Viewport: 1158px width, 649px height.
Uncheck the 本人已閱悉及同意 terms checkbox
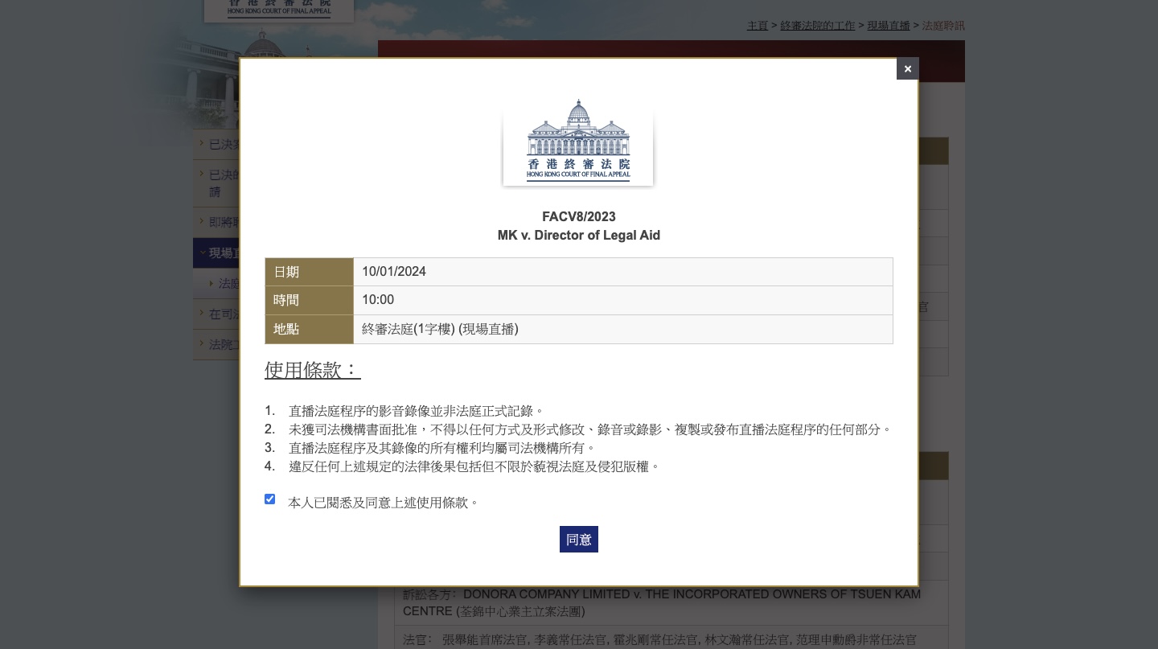[x=270, y=499]
